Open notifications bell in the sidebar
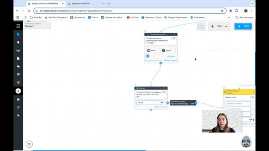269x151 pixels. (18, 42)
